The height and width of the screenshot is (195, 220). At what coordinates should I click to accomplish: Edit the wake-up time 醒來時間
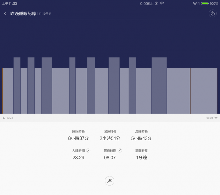[120, 151]
